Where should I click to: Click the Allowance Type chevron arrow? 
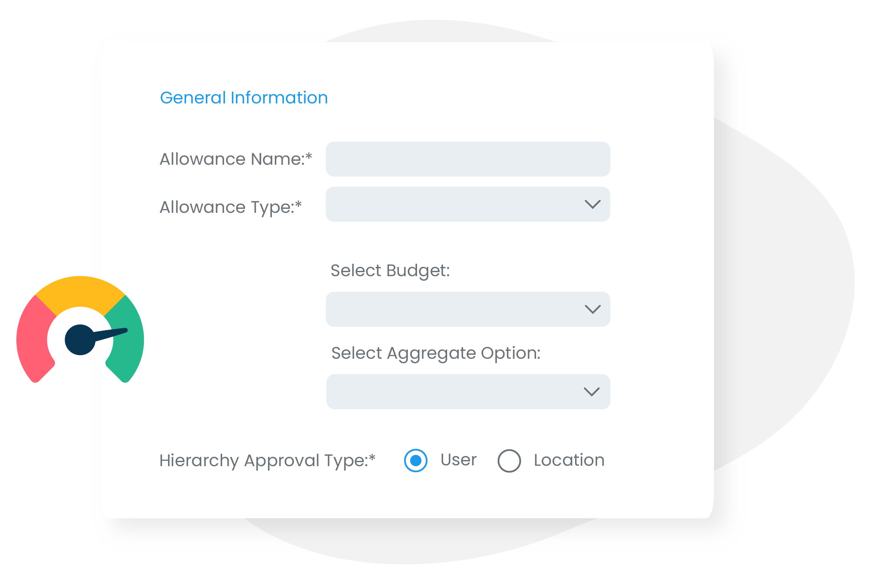point(592,204)
